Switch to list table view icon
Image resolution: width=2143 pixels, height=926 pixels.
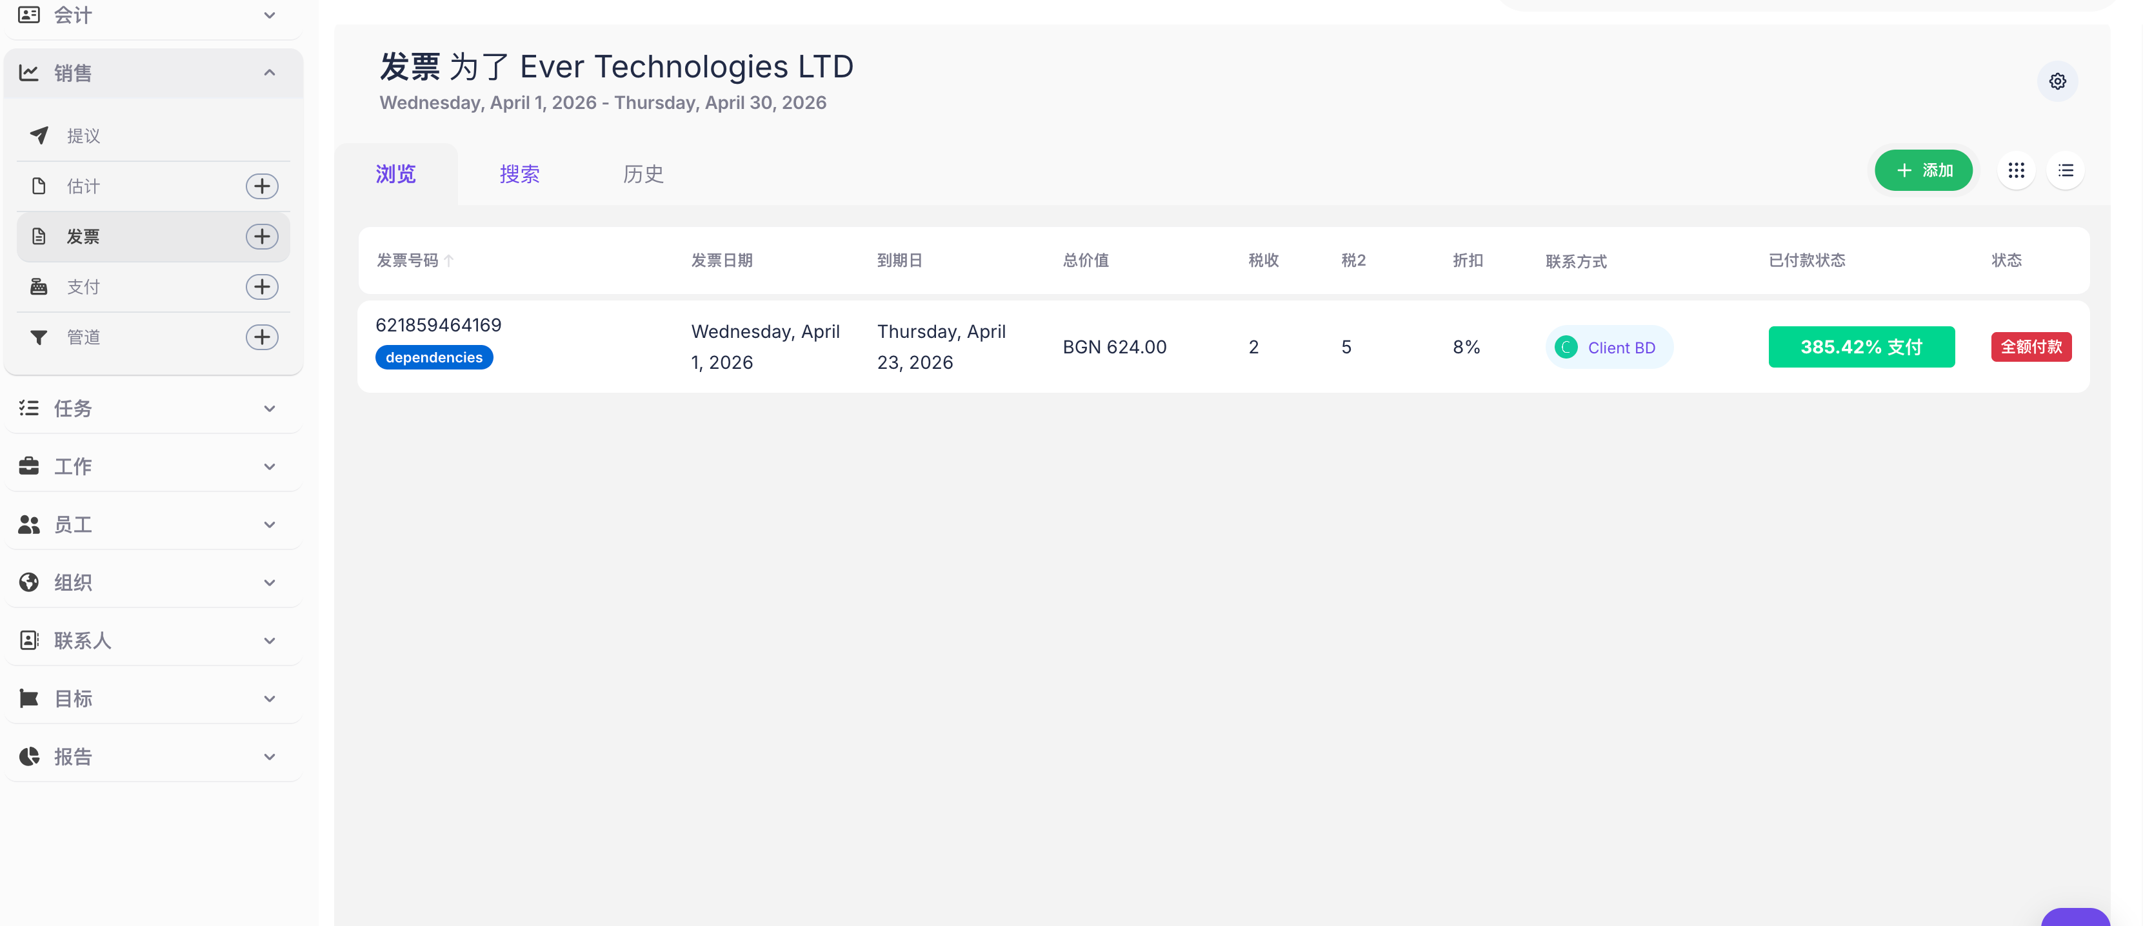click(2066, 170)
